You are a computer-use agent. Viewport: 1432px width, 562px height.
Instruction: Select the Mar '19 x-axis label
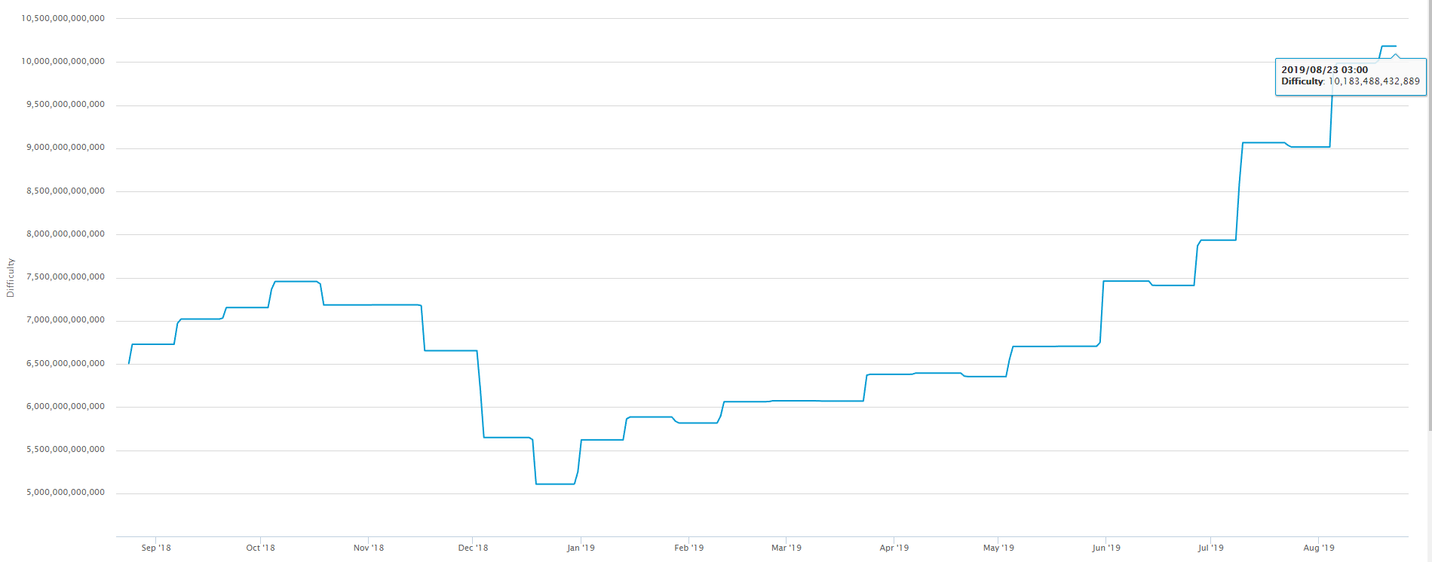click(787, 548)
